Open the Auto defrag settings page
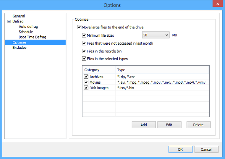This screenshot has width=225, height=159. click(28, 27)
